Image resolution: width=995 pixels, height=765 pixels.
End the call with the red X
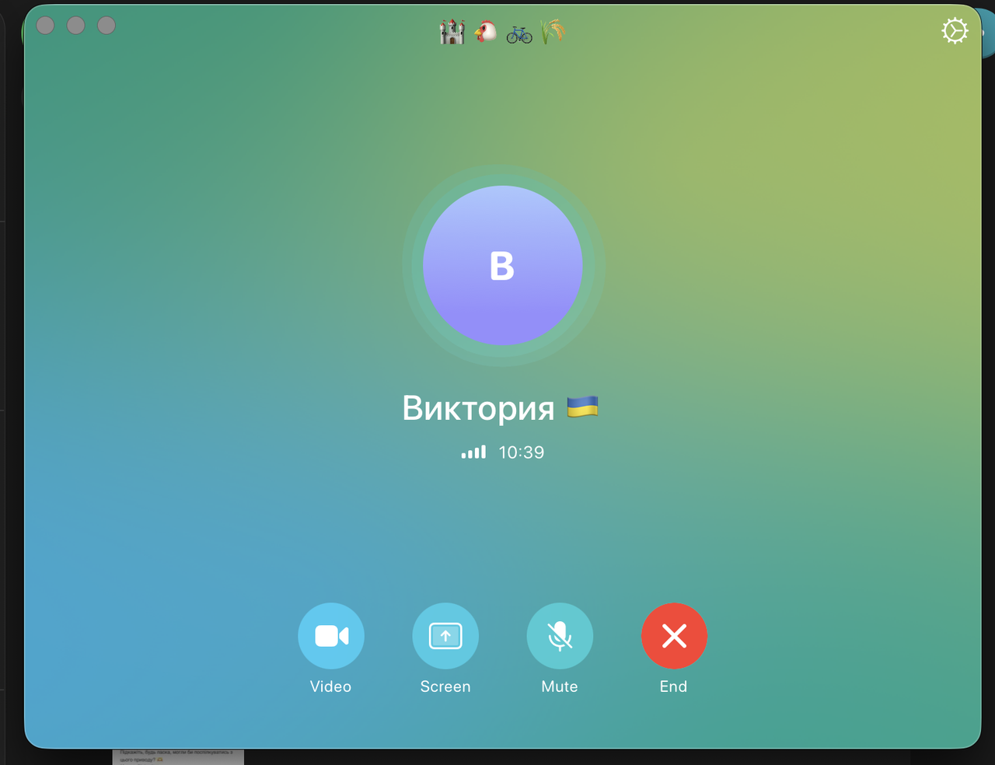tap(674, 636)
